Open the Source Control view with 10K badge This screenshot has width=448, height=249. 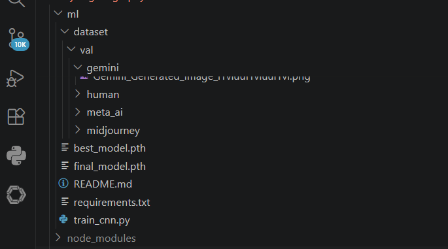(x=18, y=39)
